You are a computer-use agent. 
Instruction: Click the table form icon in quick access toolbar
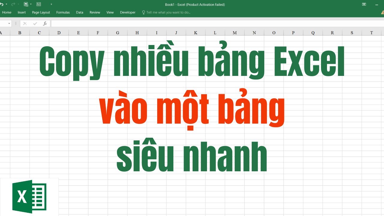pos(26,4)
